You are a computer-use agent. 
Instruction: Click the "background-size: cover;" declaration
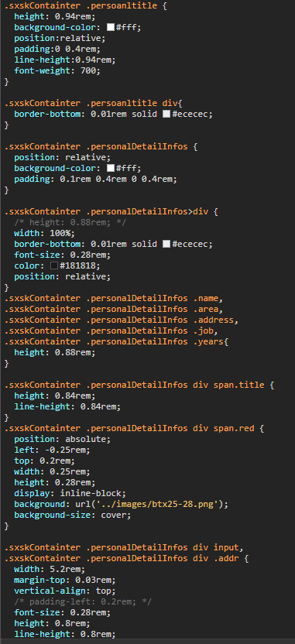click(x=72, y=515)
